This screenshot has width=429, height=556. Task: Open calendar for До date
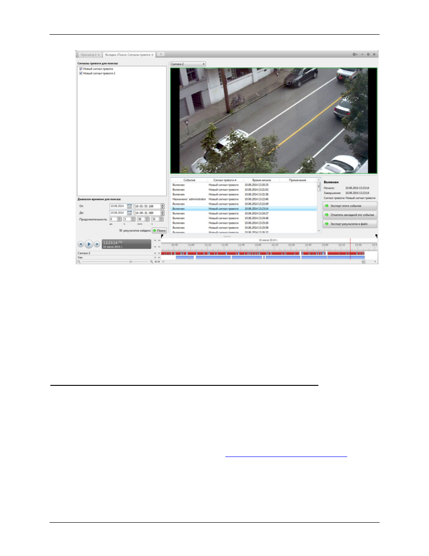click(130, 213)
